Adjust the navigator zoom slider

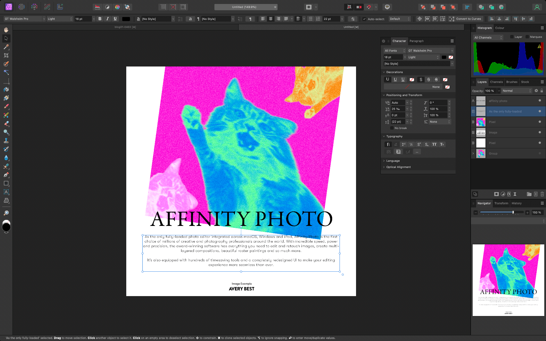coord(513,212)
